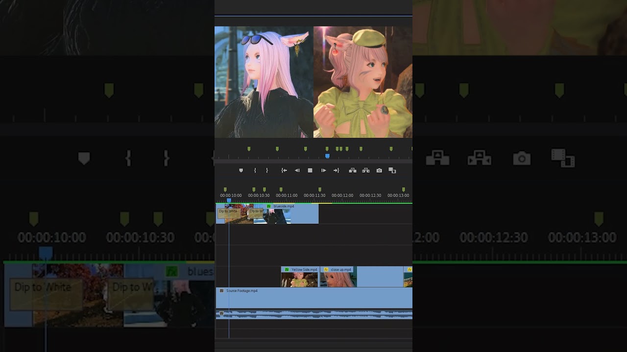Viewport: 627px width, 352px height.
Task: Click the timeline marker above 00:00:13:00
Action: [404, 189]
